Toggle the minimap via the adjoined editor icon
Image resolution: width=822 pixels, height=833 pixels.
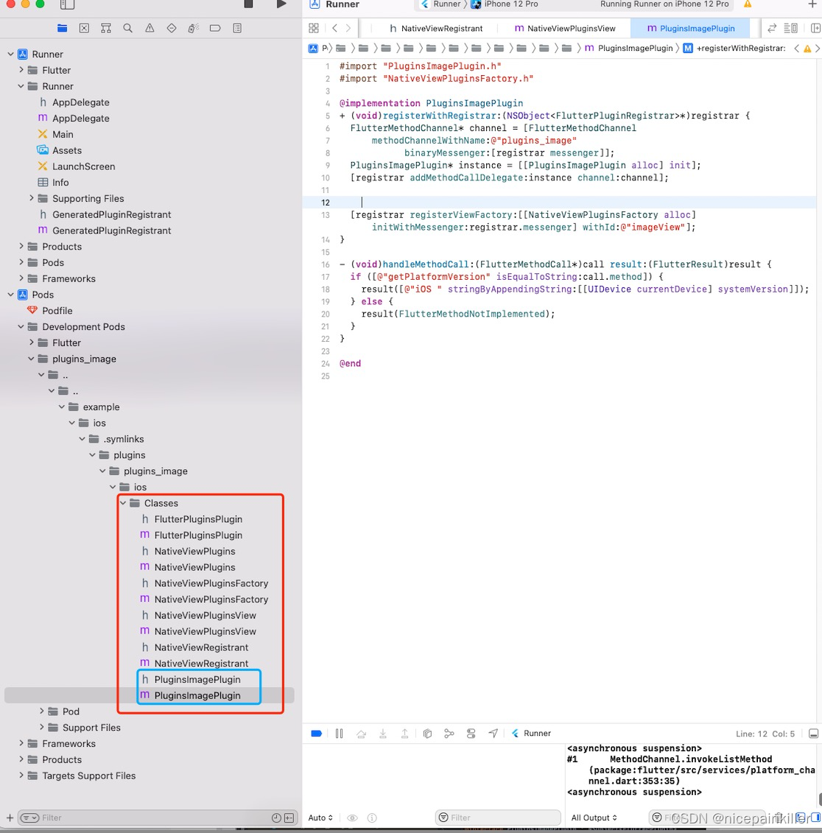(792, 27)
